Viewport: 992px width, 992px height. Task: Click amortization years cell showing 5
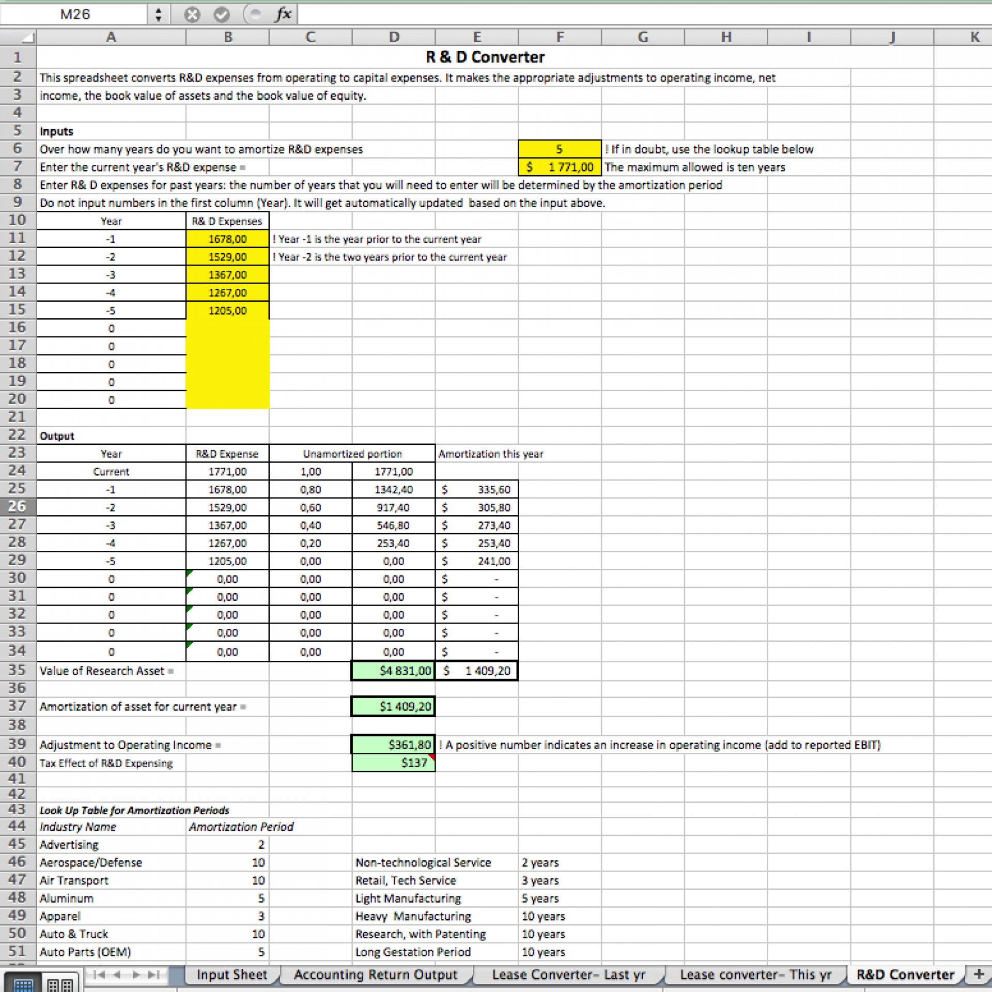[x=560, y=149]
